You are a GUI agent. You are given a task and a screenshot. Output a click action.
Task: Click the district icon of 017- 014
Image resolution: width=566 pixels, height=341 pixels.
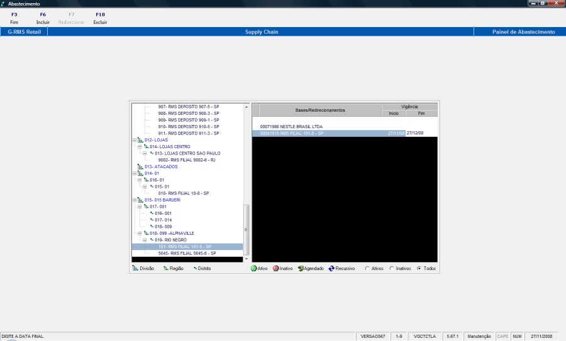152,220
